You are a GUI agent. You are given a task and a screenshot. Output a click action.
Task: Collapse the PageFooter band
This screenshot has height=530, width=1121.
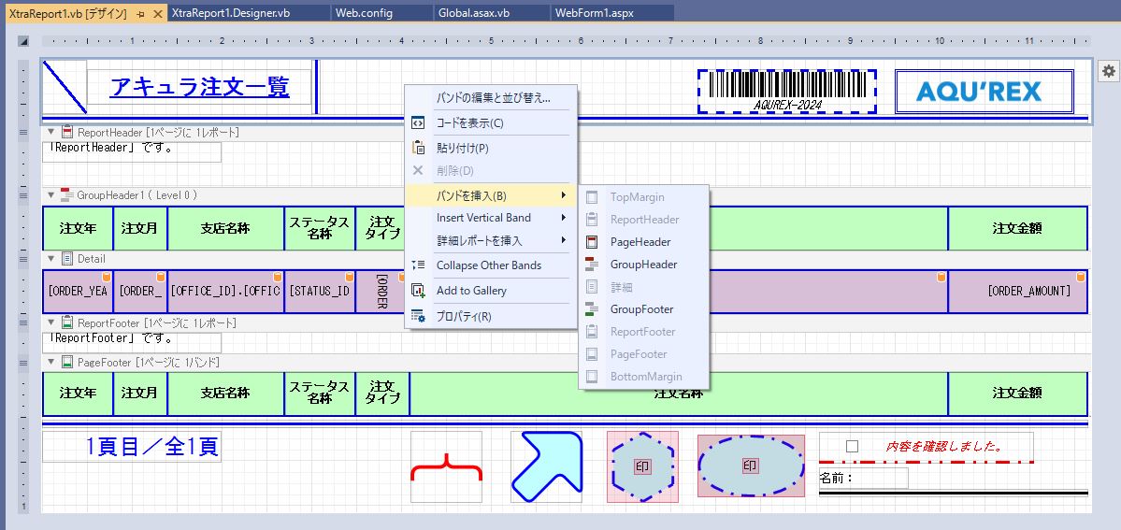[51, 362]
